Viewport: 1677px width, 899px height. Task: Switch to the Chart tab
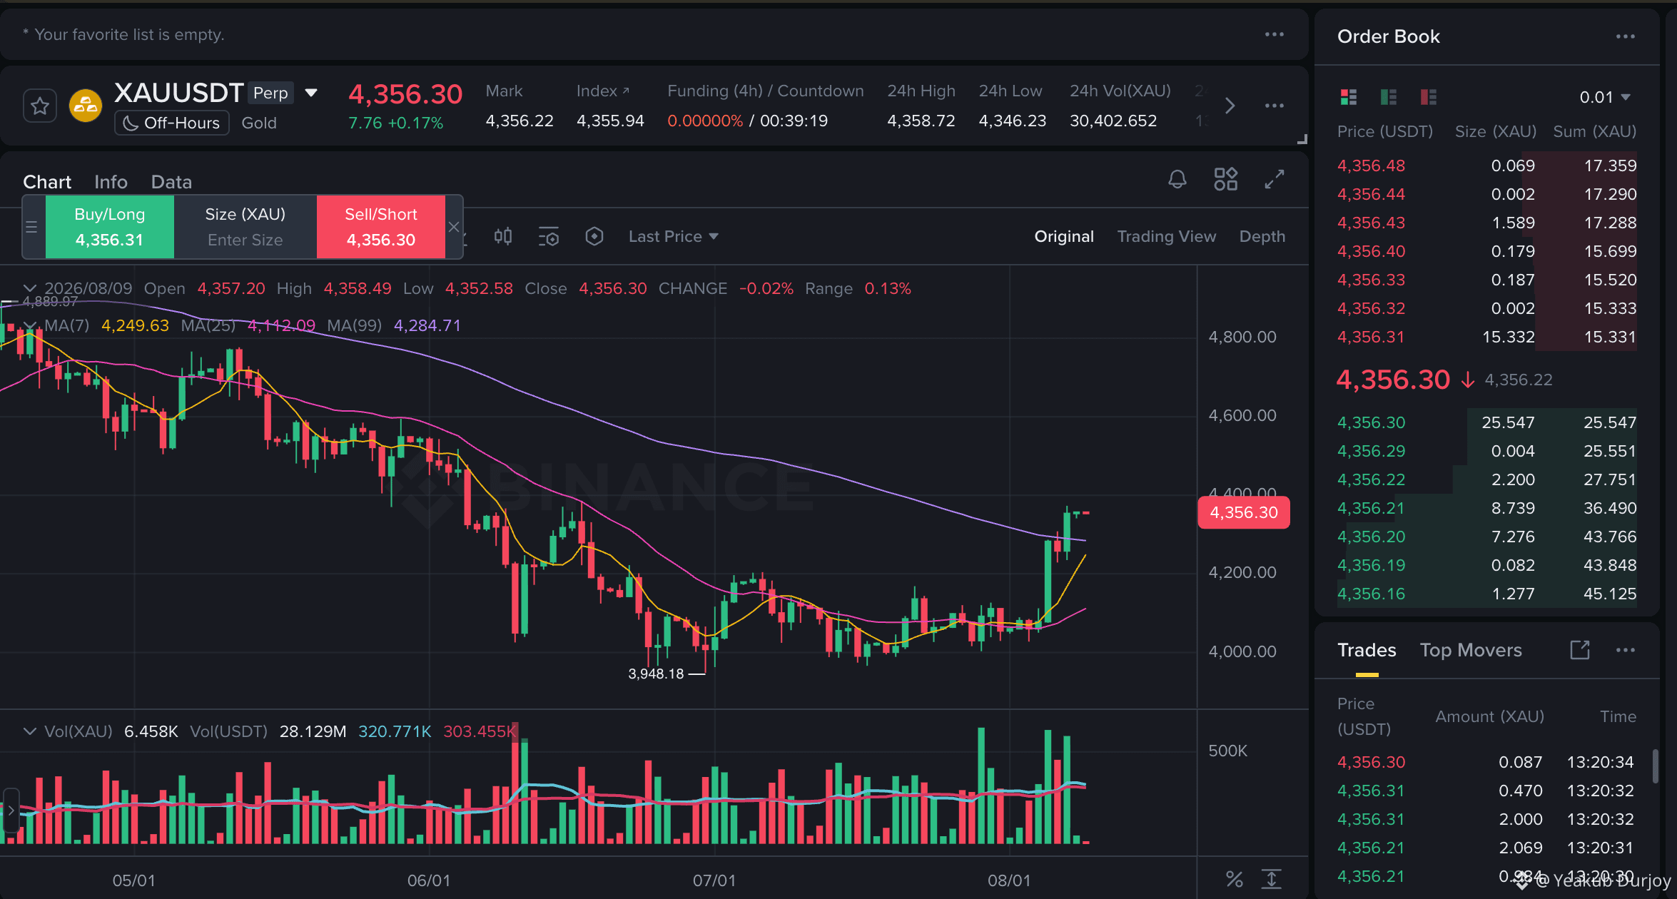coord(47,182)
